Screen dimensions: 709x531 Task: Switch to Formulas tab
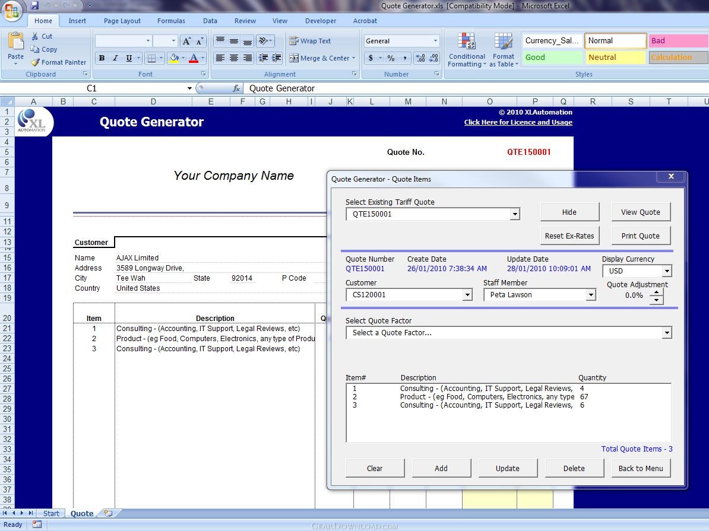(x=171, y=21)
